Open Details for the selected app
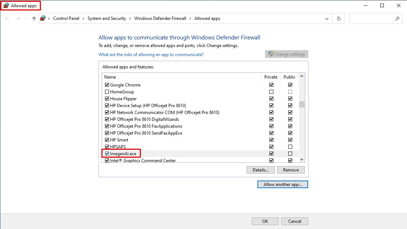The height and width of the screenshot is (229, 407). click(x=261, y=170)
